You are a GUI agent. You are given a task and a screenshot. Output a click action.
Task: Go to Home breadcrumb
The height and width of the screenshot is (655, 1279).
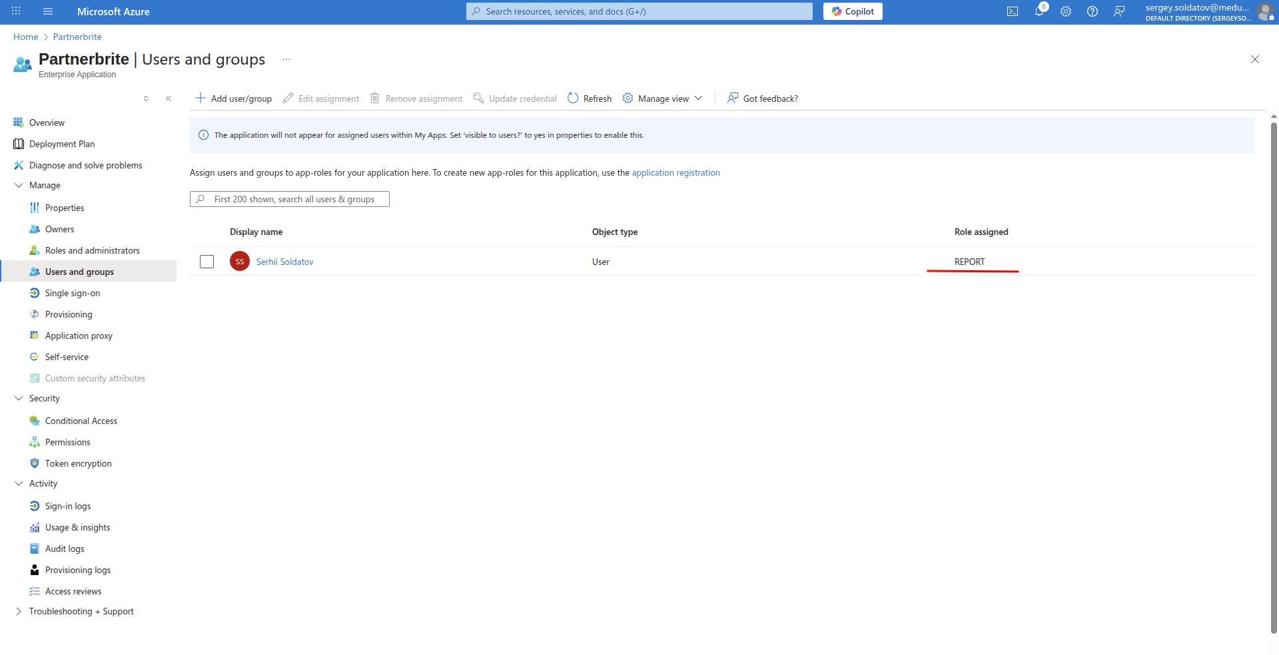[x=26, y=37]
